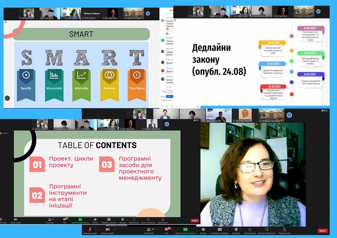This screenshot has height=238, width=337.
Task: Expand Реакции caret in Table of Contents window
Action: [x=126, y=219]
